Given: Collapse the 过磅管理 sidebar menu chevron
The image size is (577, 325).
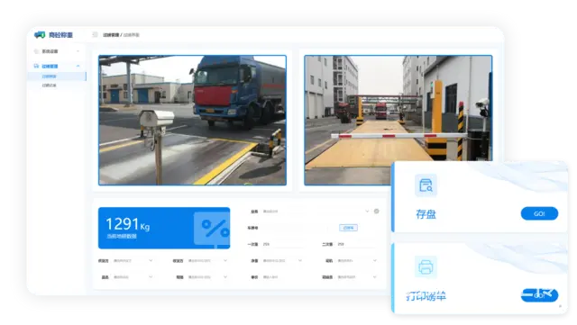Looking at the screenshot, I should pyautogui.click(x=78, y=67).
